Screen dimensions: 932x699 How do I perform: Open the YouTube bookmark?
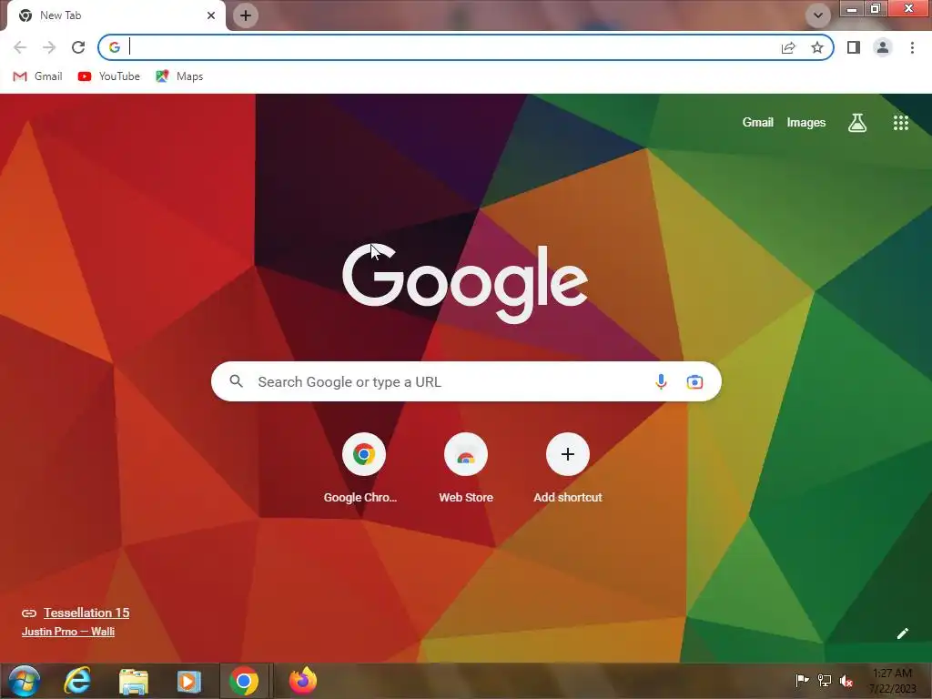pos(109,76)
